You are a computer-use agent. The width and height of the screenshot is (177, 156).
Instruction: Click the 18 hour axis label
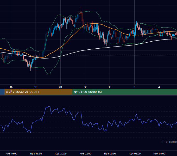coord(36,87)
